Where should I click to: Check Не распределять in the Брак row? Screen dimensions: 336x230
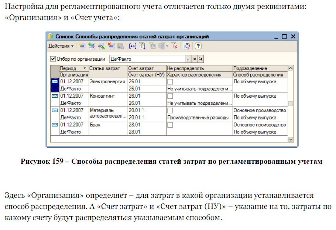click(170, 125)
